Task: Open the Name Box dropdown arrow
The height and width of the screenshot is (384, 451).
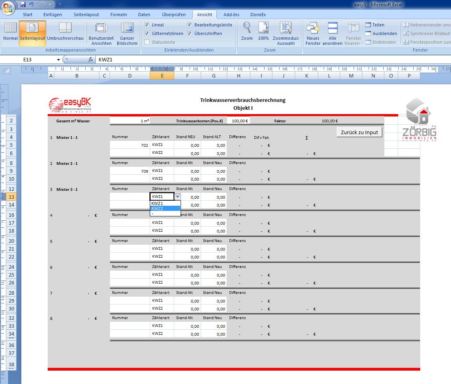Action: (58, 60)
